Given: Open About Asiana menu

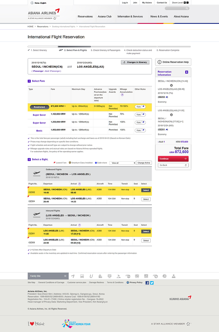Looking at the screenshot, I should click(x=181, y=16).
